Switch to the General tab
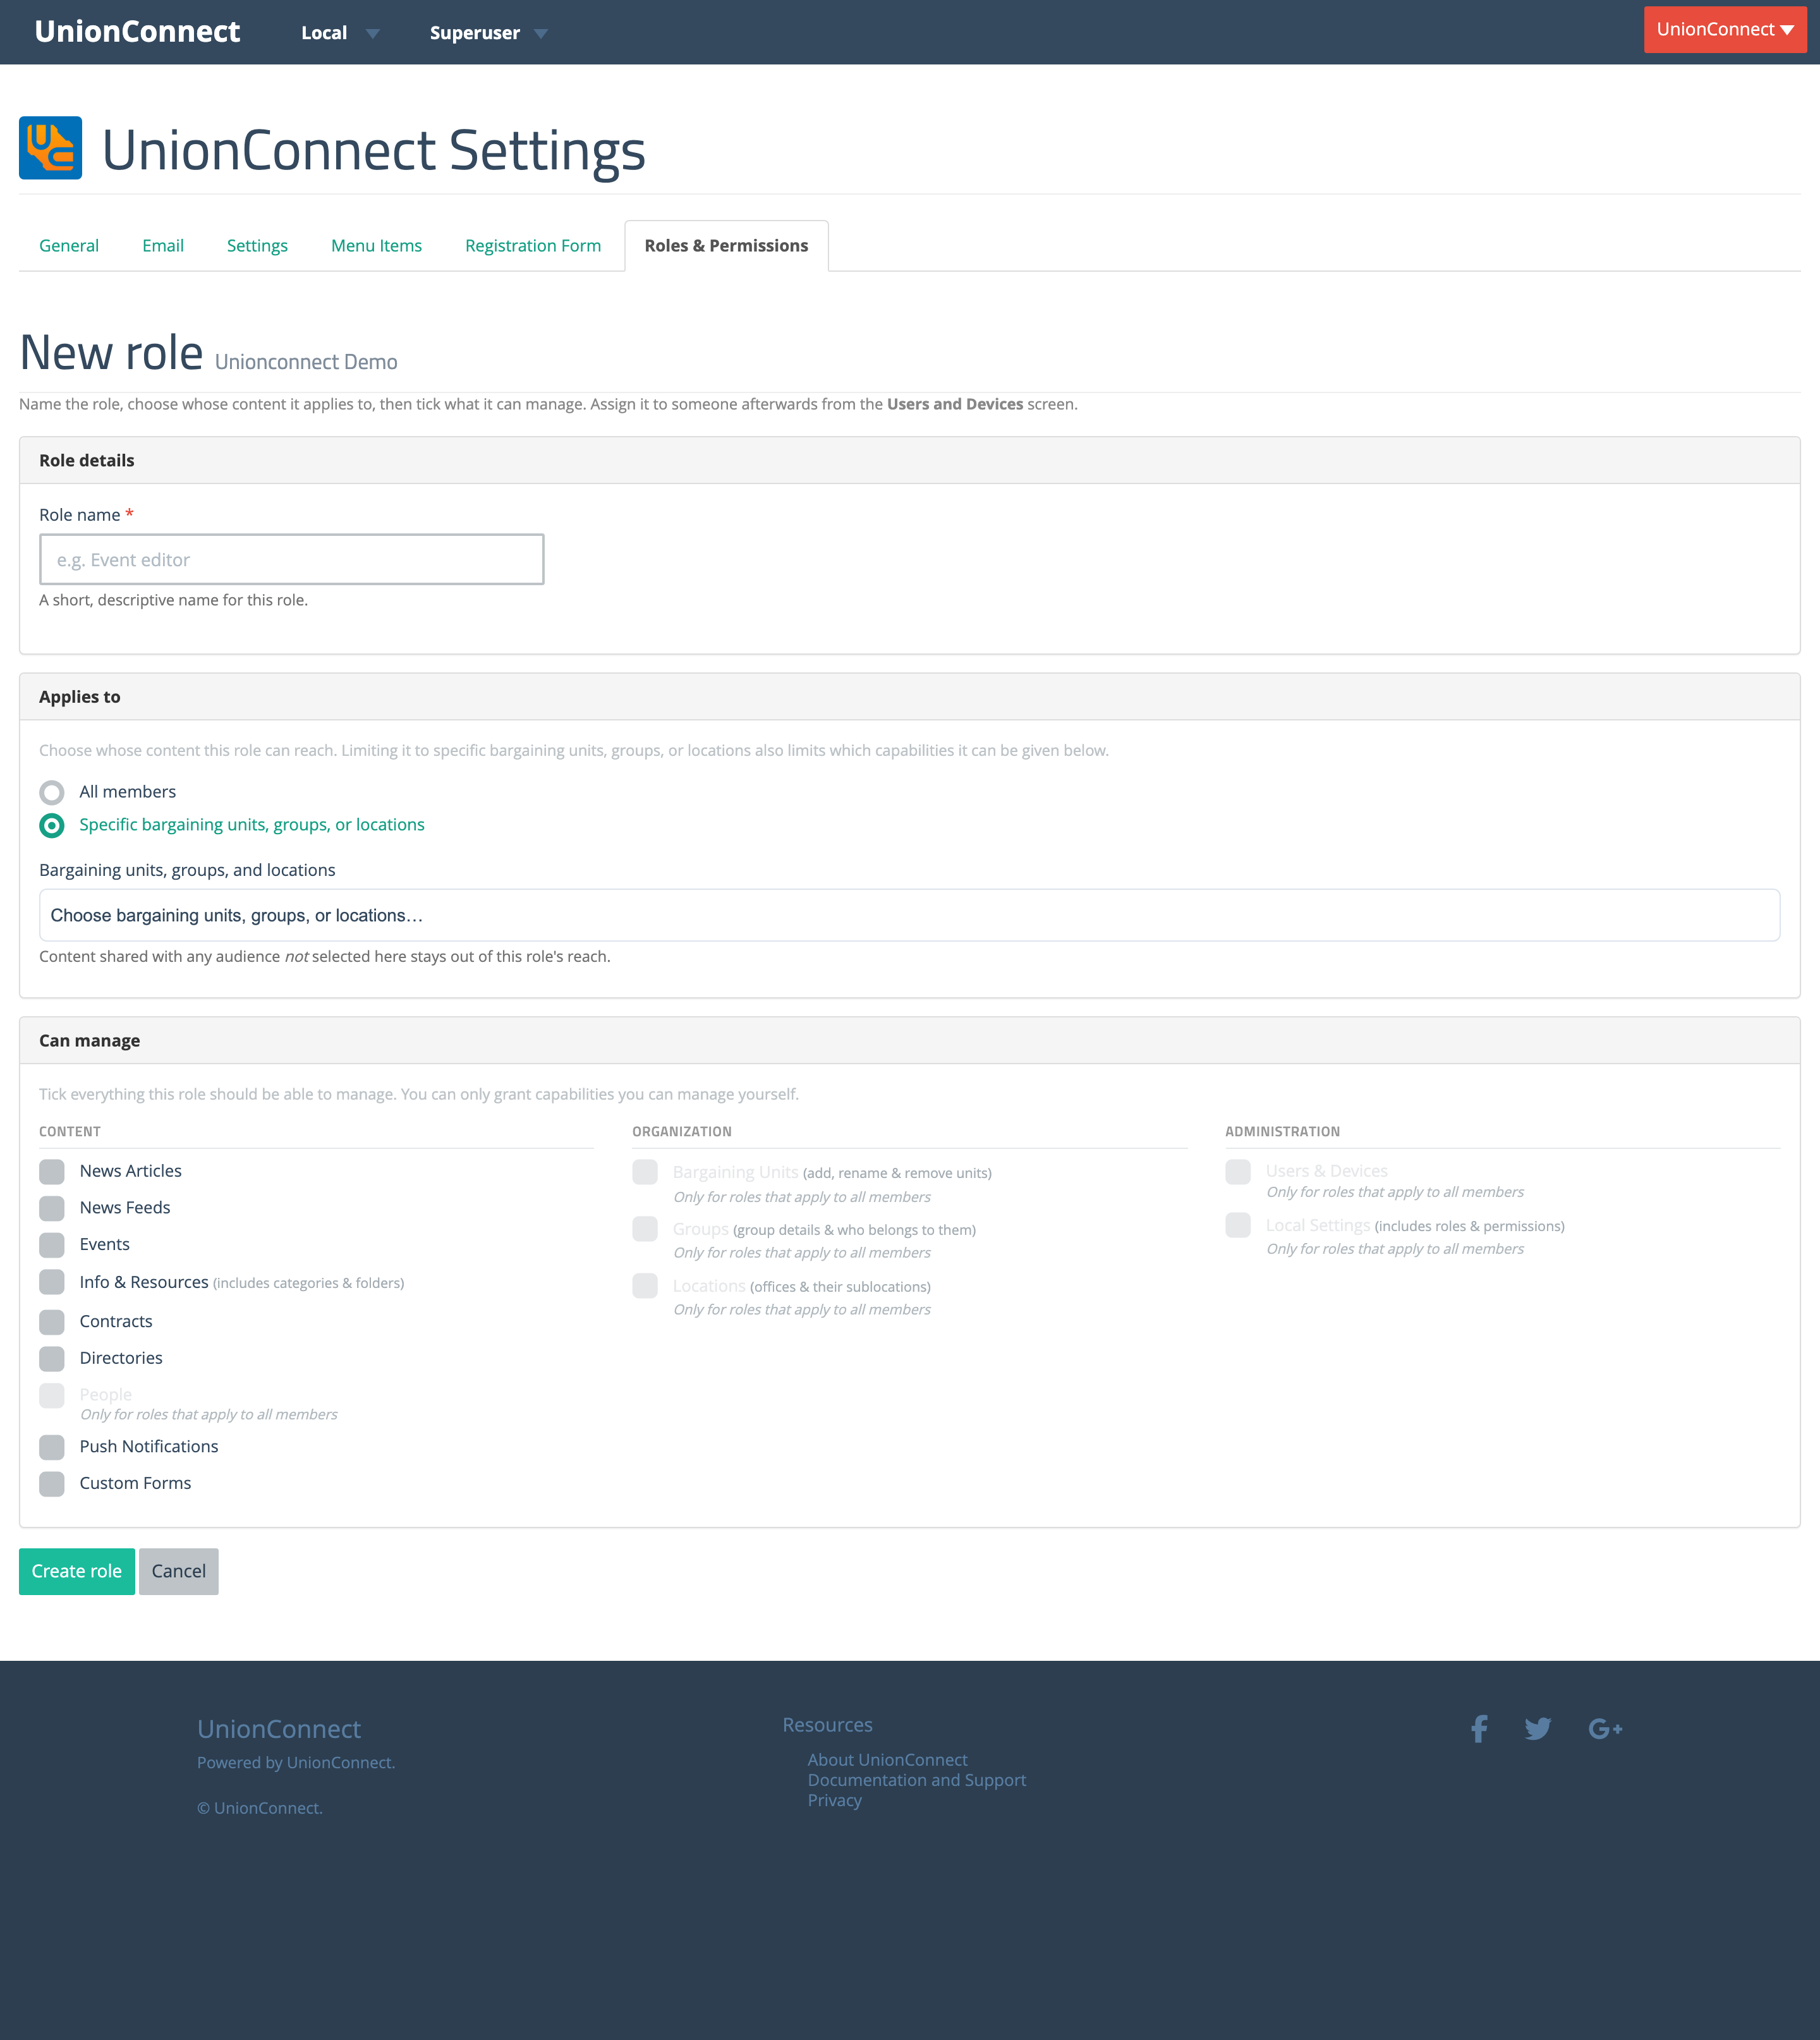Screen dimensions: 1820x2040 pyautogui.click(x=69, y=246)
